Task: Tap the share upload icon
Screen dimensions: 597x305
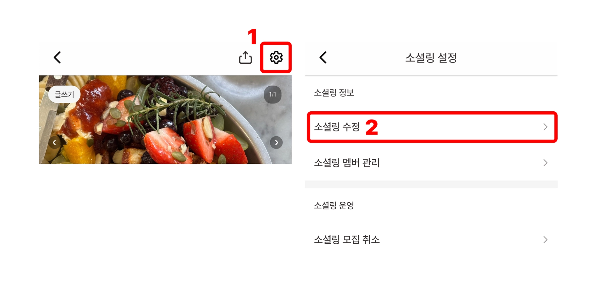Action: [x=245, y=58]
